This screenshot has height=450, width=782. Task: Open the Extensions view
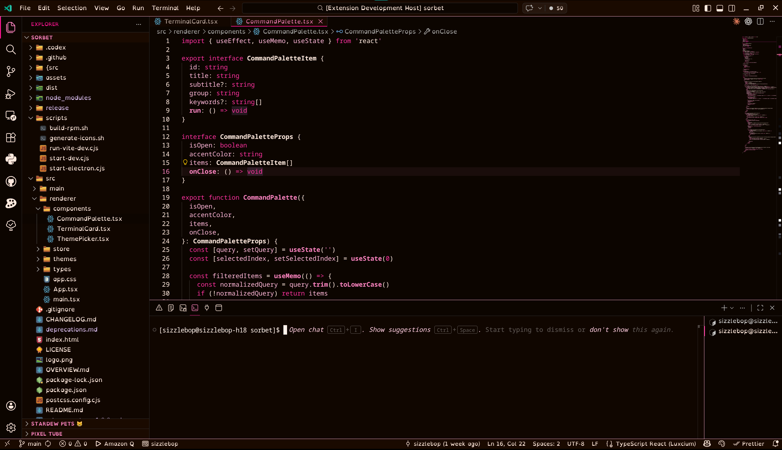[x=11, y=137]
